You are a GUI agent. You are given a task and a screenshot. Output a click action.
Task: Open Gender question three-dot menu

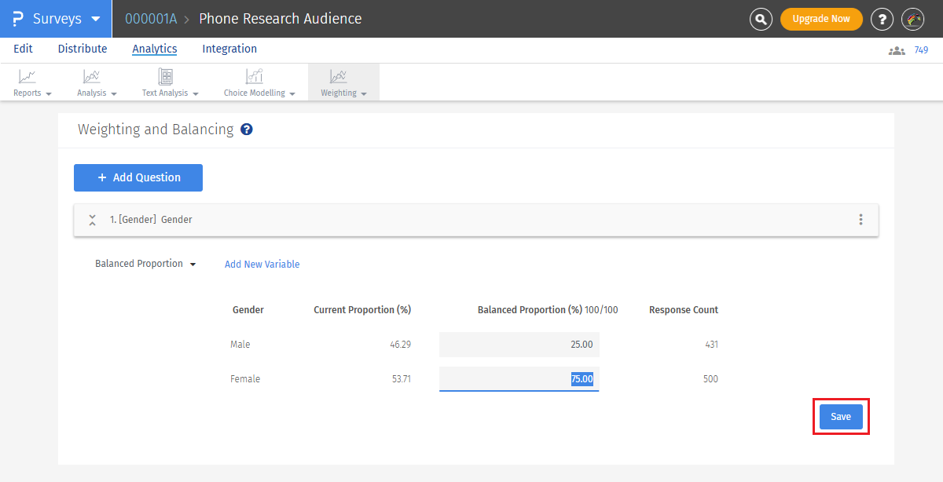[x=861, y=220]
